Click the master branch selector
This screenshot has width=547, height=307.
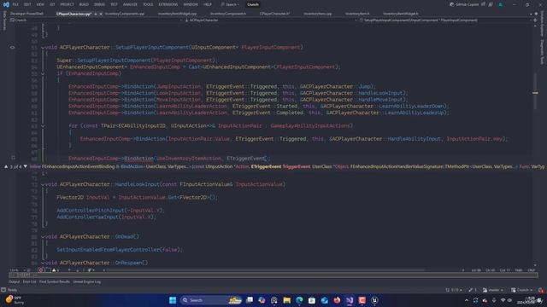tap(493, 290)
